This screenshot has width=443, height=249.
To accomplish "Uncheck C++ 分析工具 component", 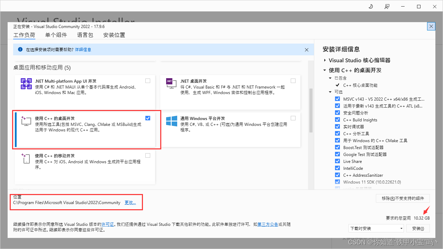I will pos(337,133).
